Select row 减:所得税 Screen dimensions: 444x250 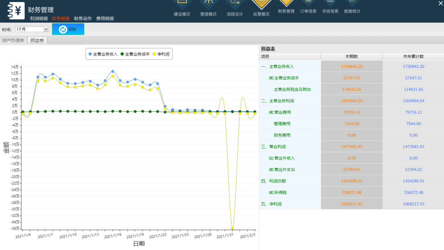[x=351, y=192]
